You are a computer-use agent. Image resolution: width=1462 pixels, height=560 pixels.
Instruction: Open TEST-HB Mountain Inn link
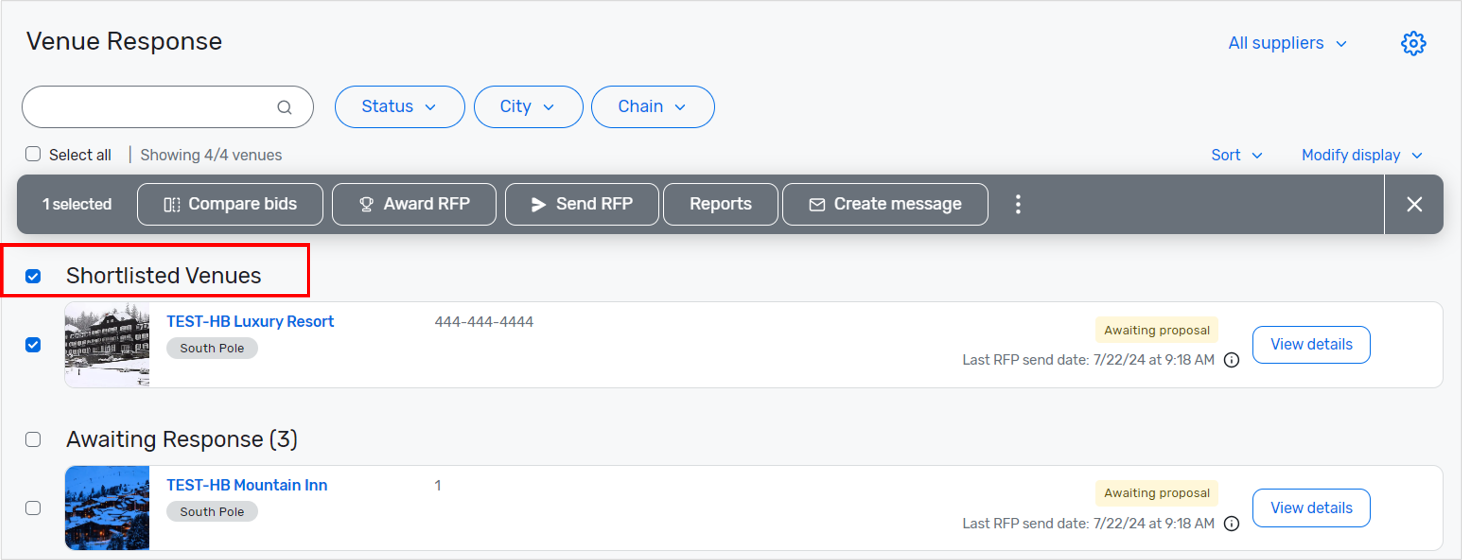point(246,485)
